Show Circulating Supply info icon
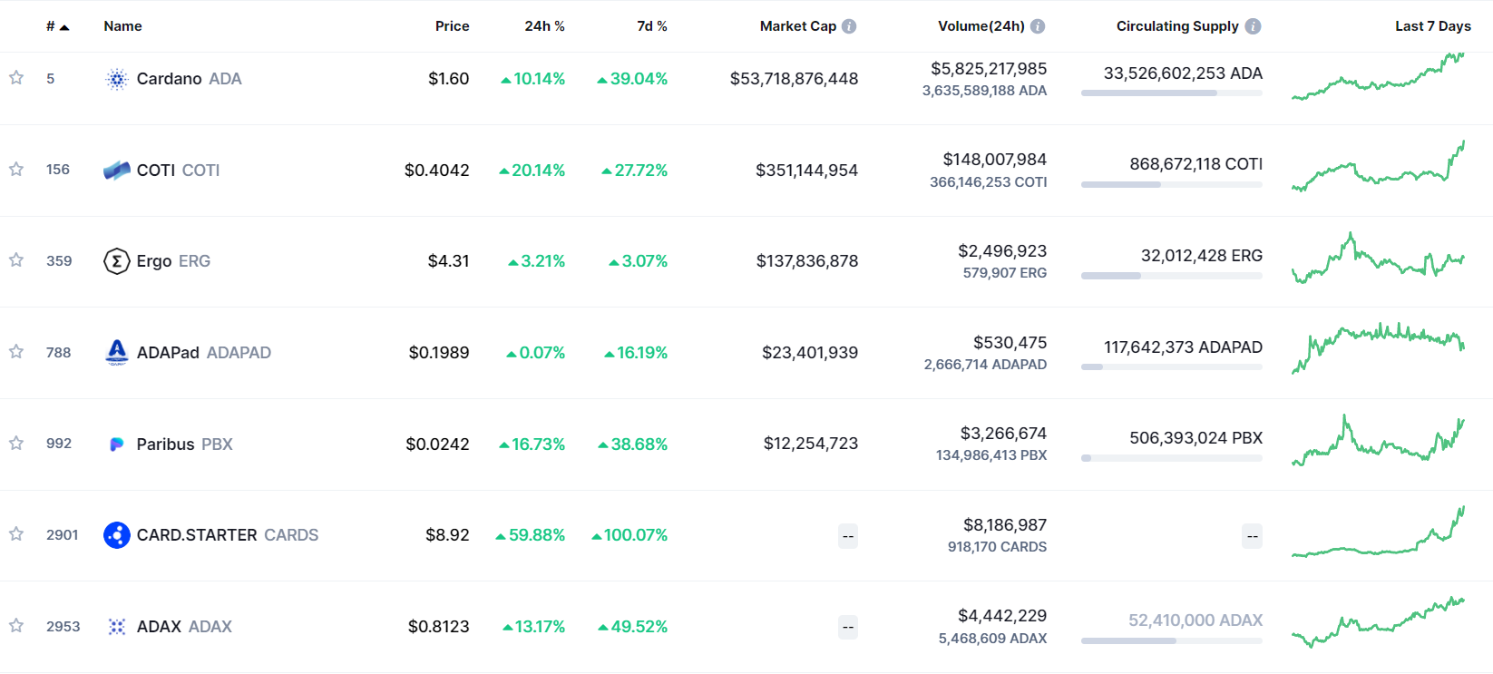This screenshot has width=1493, height=674. 1253,26
